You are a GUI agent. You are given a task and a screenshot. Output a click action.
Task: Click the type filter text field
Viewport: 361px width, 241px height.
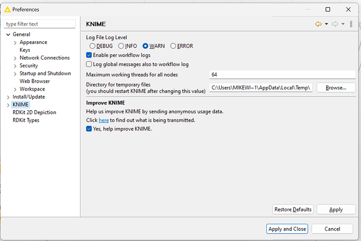click(40, 24)
